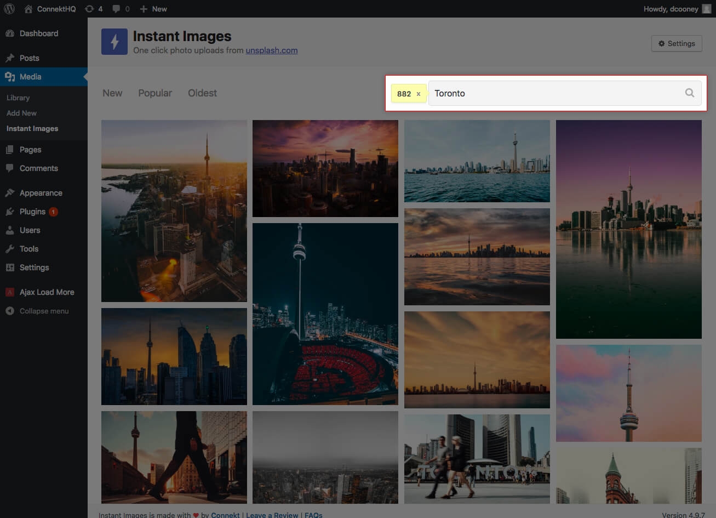The height and width of the screenshot is (518, 716).
Task: Open the Dashboard sidebar item
Action: 38,33
